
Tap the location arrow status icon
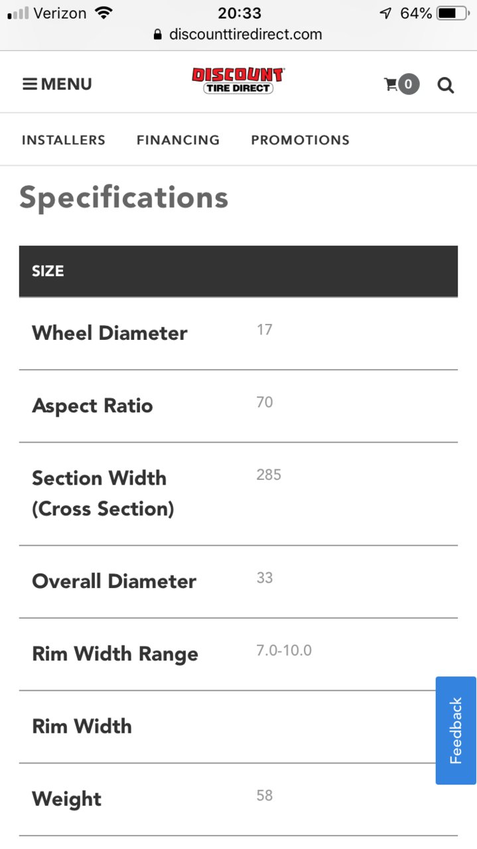click(385, 13)
